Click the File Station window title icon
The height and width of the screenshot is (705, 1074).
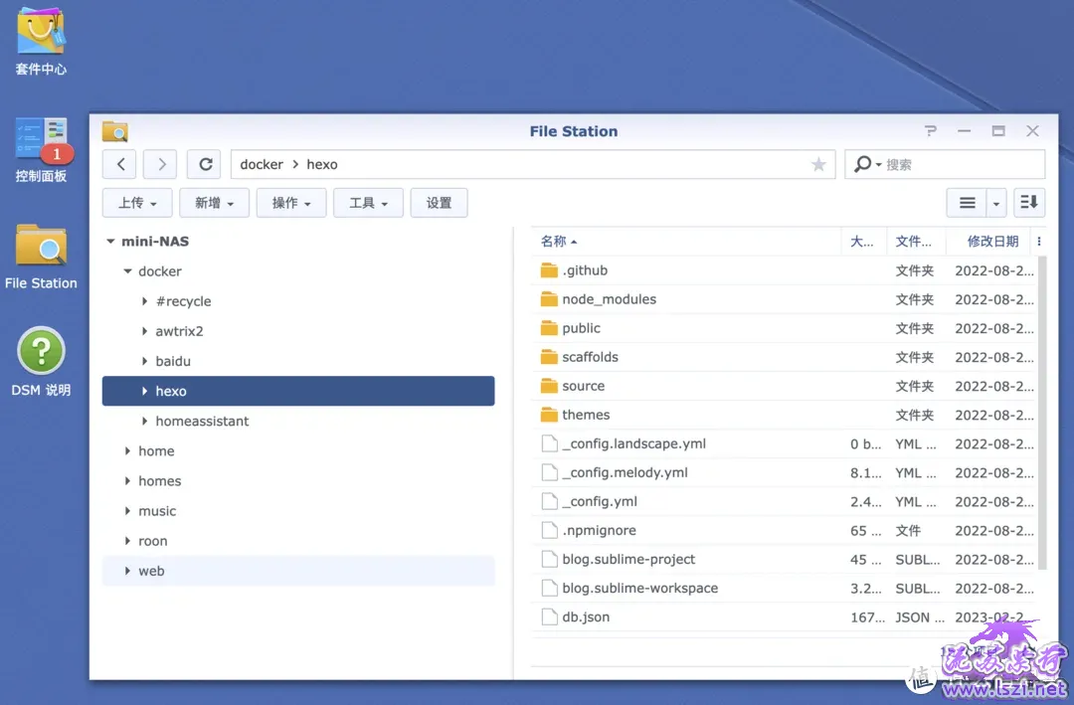(x=115, y=131)
